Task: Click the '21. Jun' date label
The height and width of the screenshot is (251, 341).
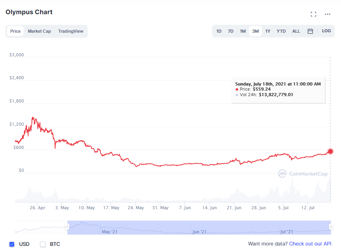Action: [234, 208]
